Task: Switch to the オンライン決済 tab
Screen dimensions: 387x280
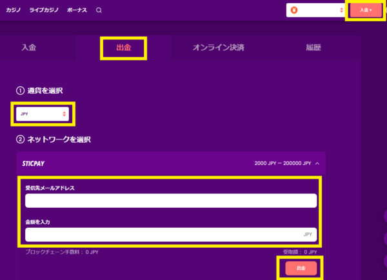Action: click(218, 48)
